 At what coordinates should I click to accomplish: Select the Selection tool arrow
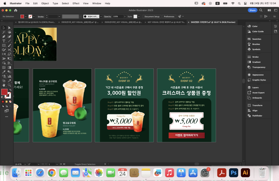click(x=4, y=28)
